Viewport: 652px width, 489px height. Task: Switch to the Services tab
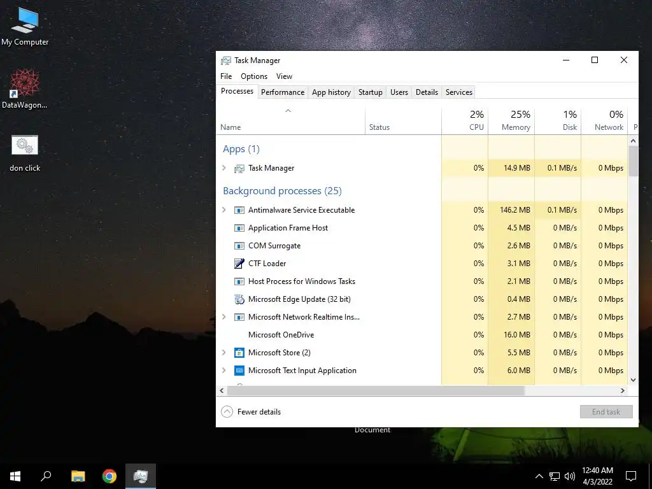click(x=459, y=92)
